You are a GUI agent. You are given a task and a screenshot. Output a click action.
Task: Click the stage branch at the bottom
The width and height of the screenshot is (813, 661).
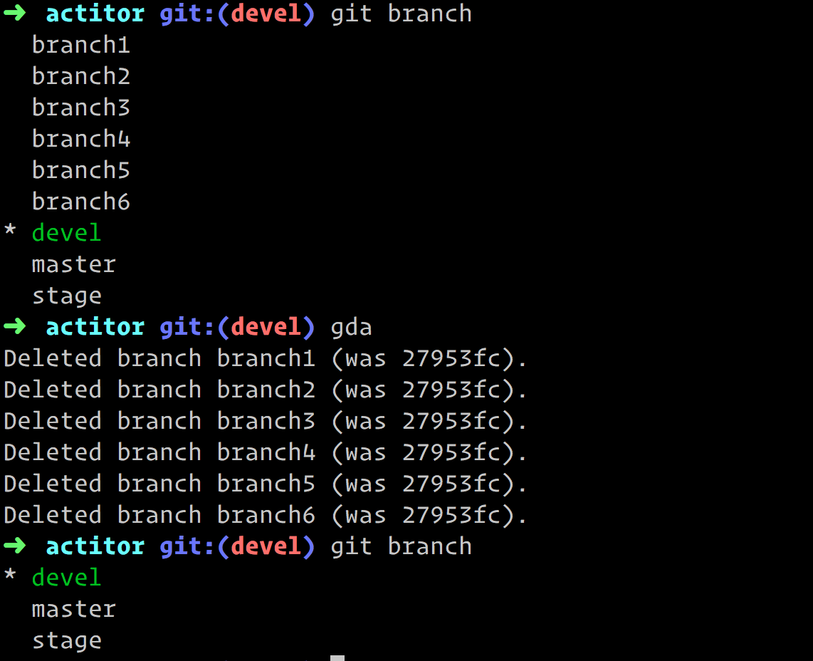[x=67, y=640]
